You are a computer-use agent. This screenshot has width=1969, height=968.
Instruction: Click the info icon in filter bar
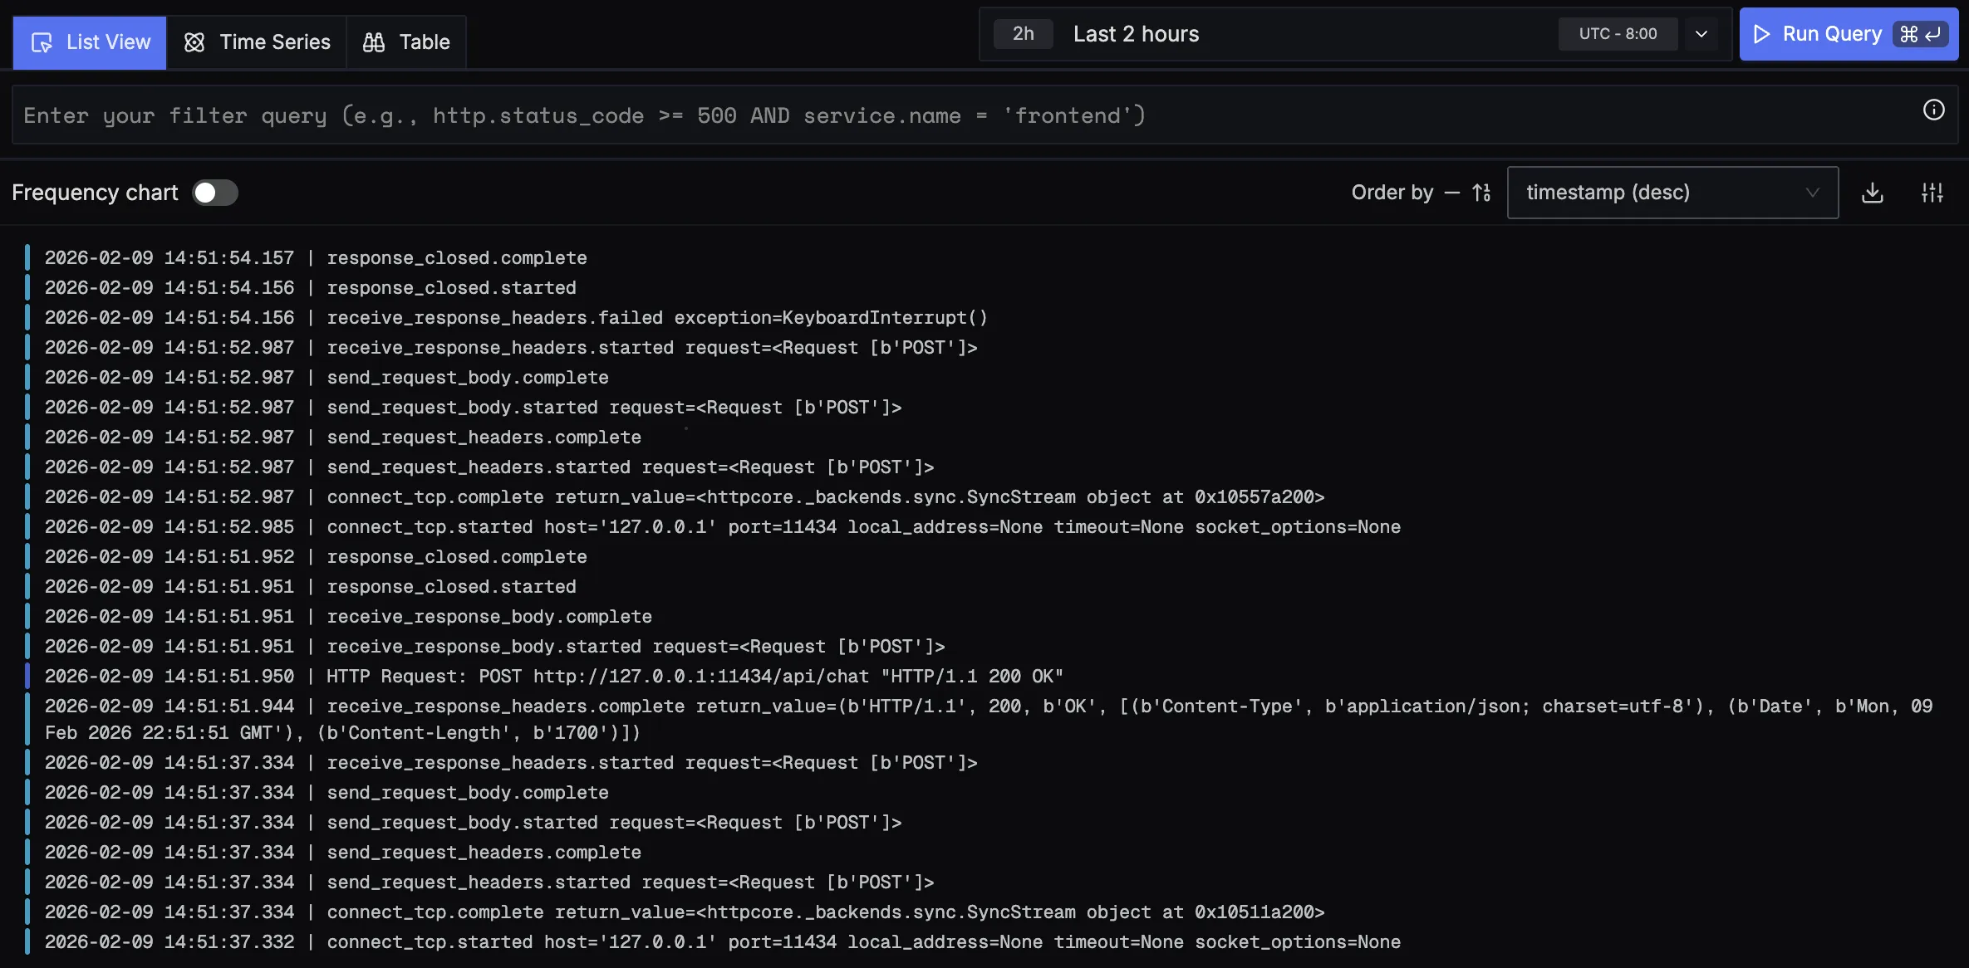pos(1933,110)
